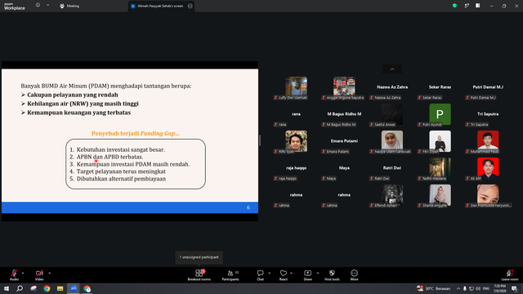Image resolution: width=523 pixels, height=294 pixels.
Task: Click the Zoom icon in the taskbar
Action: (x=74, y=288)
